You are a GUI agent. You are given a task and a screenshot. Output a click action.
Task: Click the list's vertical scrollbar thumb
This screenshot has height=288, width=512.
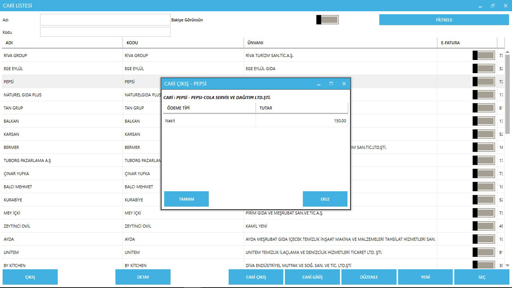(x=508, y=94)
